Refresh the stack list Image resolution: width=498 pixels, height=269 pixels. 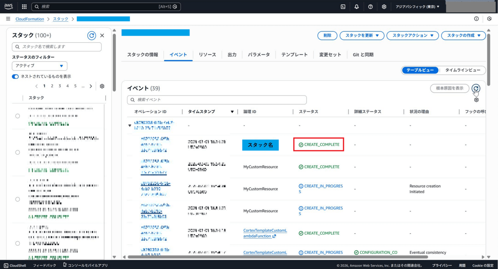coord(91,35)
